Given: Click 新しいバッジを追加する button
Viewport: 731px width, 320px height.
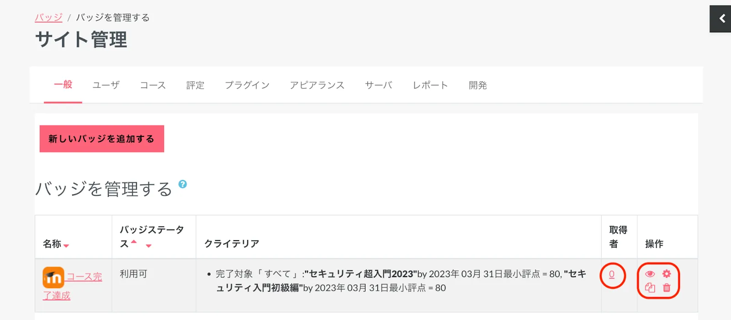Looking at the screenshot, I should [101, 139].
